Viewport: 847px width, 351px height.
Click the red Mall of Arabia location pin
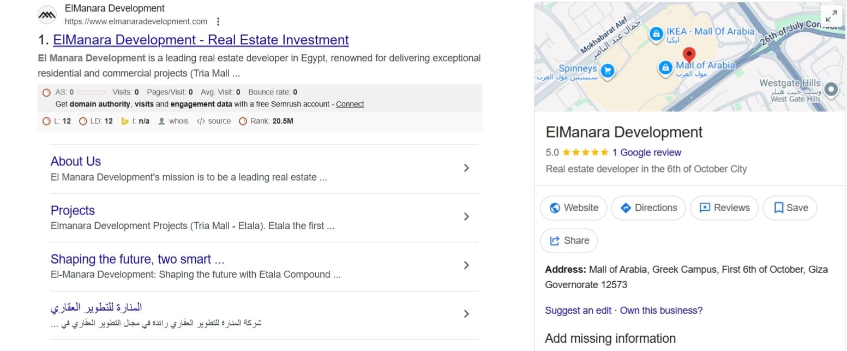click(x=689, y=55)
